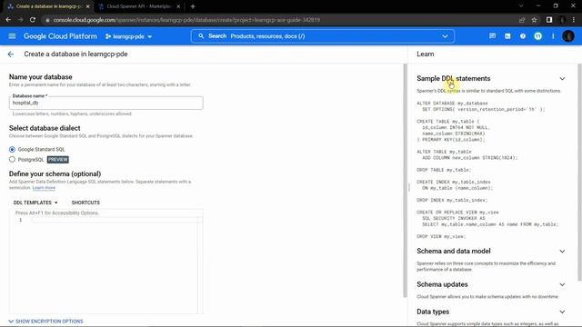Reload the page with the refresh icon
582x327 pixels.
(33, 20)
